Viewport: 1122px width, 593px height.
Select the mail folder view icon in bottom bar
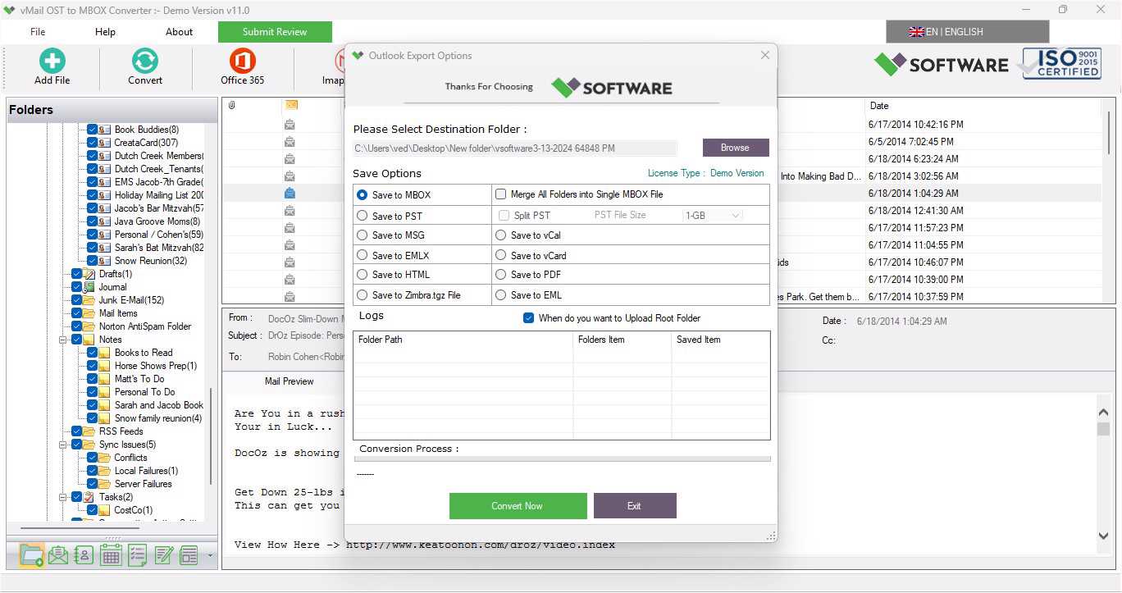coord(31,555)
